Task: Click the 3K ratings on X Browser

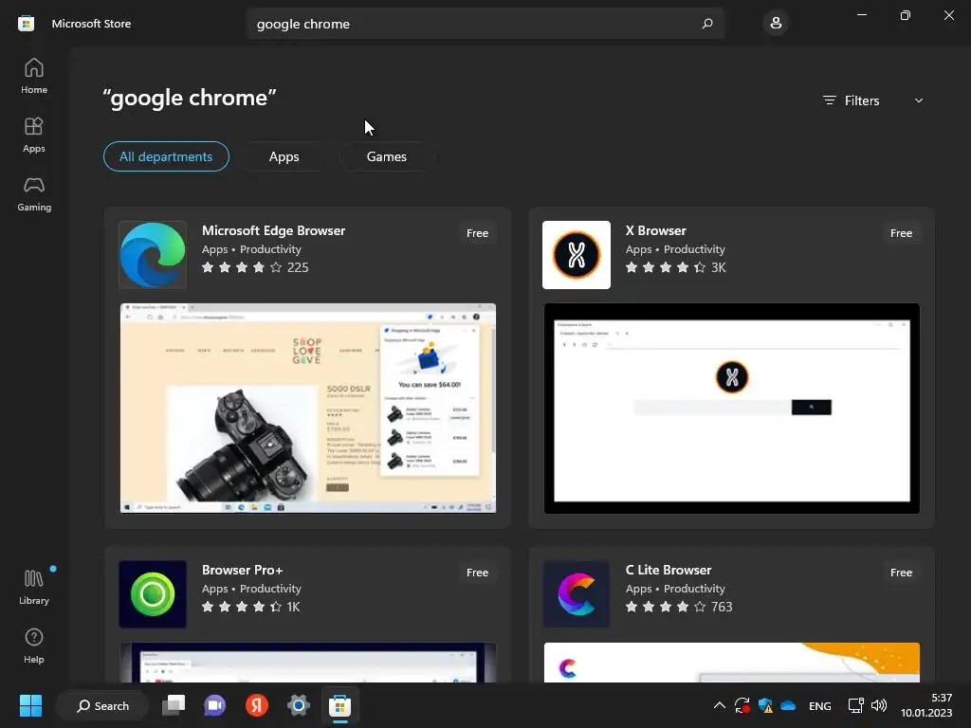Action: tap(719, 267)
